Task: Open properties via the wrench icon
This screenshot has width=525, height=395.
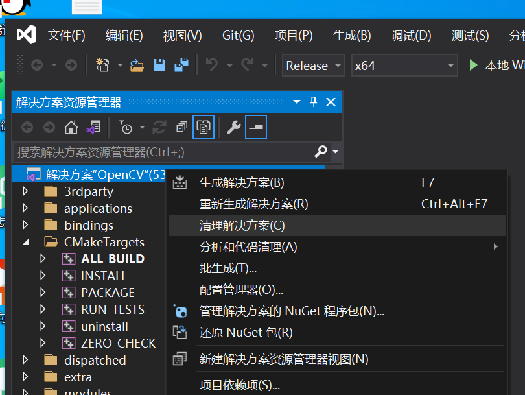Action: 234,127
